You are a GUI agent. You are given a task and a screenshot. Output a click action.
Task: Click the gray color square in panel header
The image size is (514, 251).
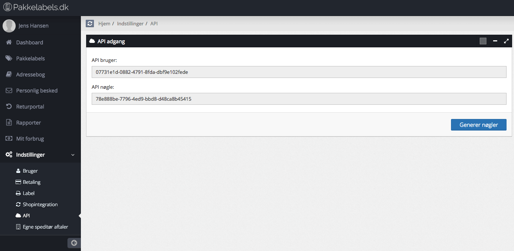pyautogui.click(x=483, y=41)
